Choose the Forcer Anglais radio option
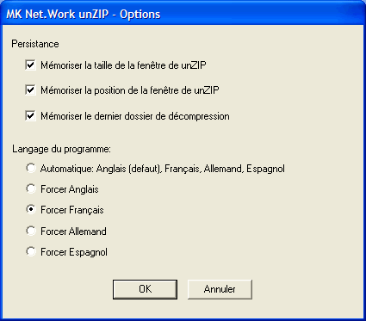The width and height of the screenshot is (366, 321). pos(31,189)
